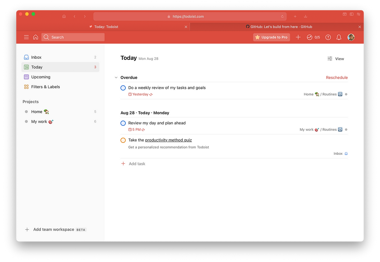Image resolution: width=380 pixels, height=262 pixels.
Task: Click the Reschedule link
Action: (337, 78)
